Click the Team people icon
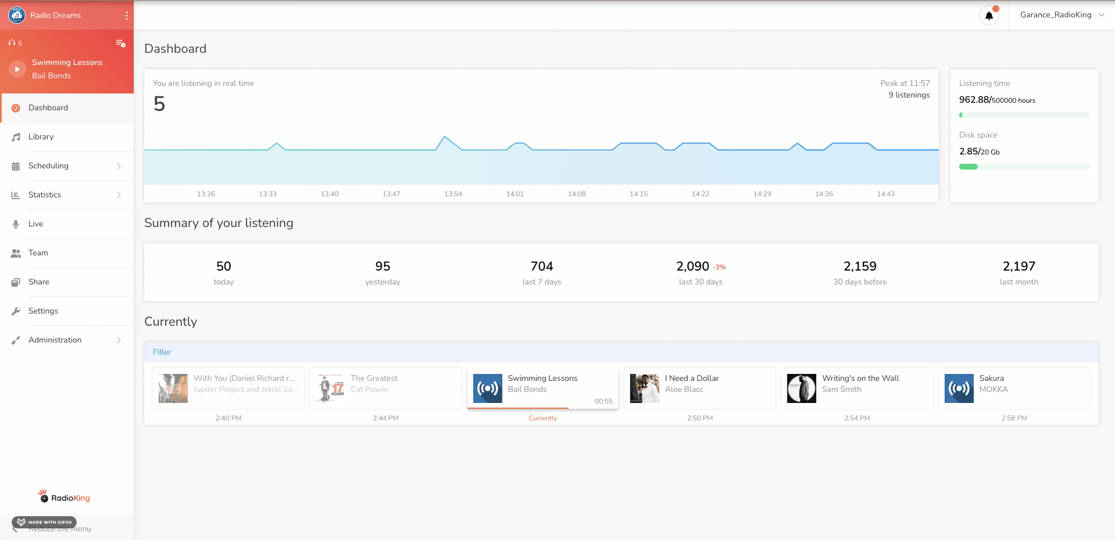The height and width of the screenshot is (540, 1115). (x=16, y=253)
